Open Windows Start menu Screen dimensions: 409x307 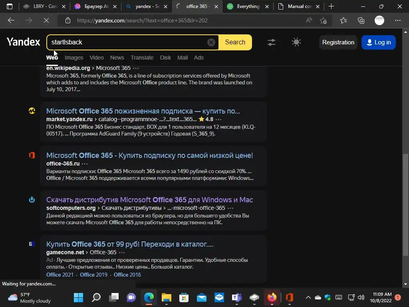pos(79,297)
